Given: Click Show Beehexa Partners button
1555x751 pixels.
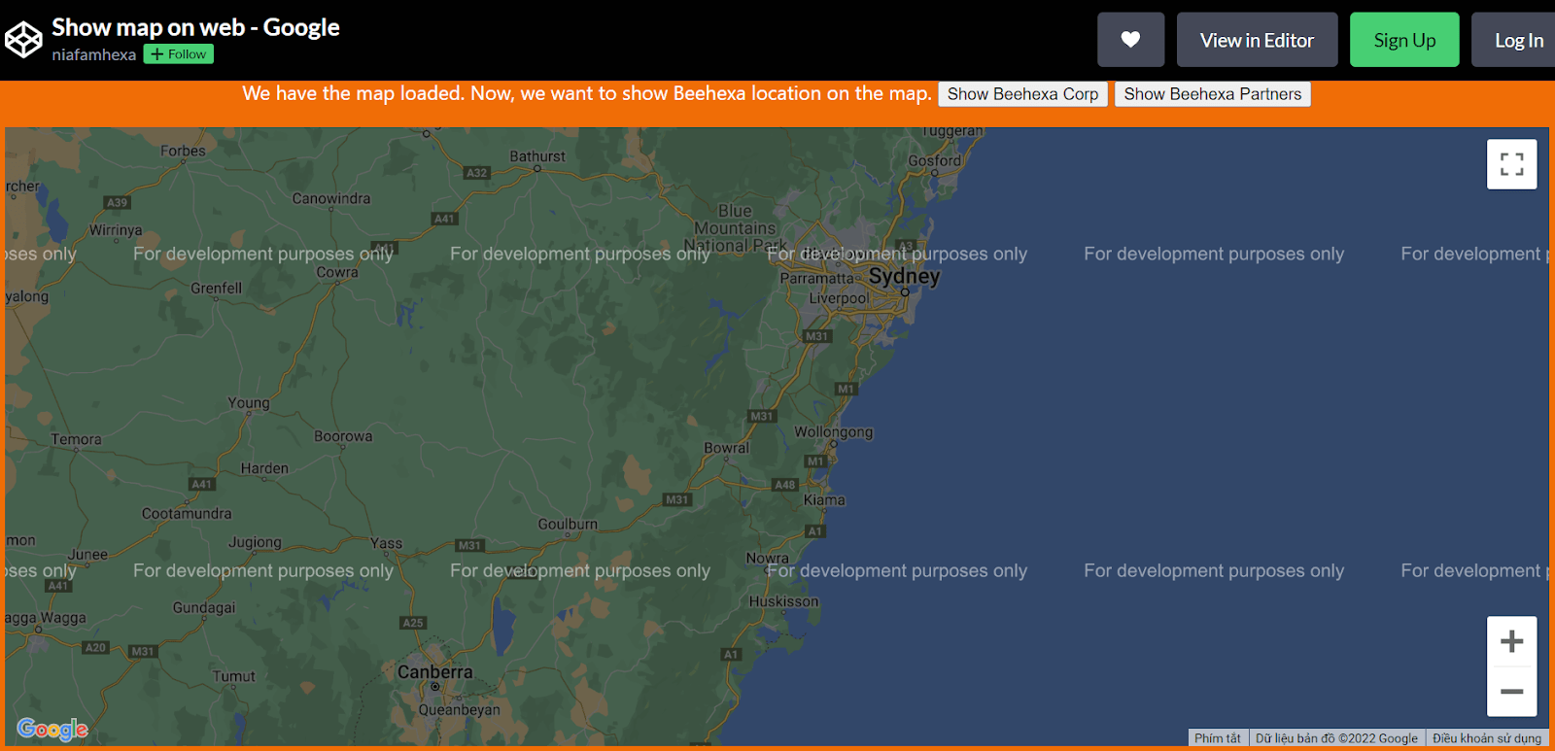Looking at the screenshot, I should pos(1212,94).
